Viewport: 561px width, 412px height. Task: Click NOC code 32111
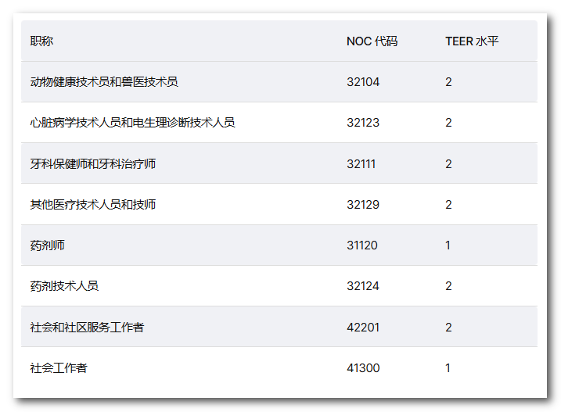tap(361, 164)
